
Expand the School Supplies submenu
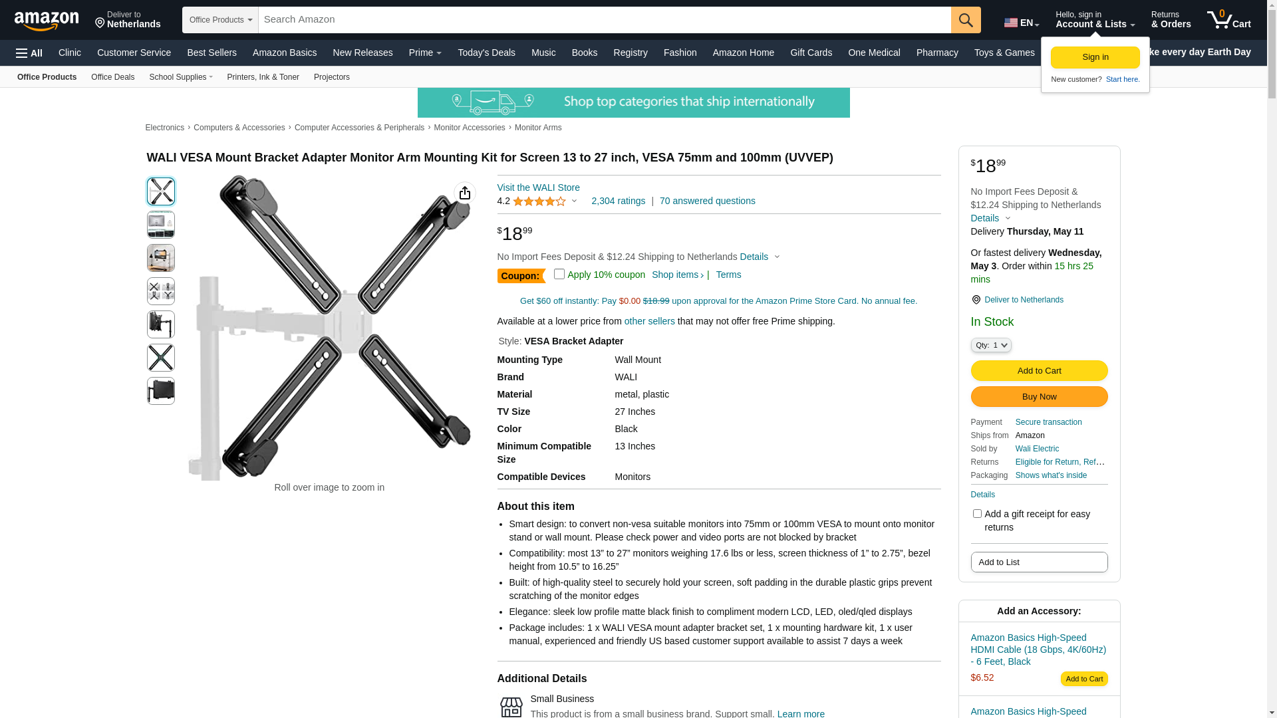[x=181, y=77]
